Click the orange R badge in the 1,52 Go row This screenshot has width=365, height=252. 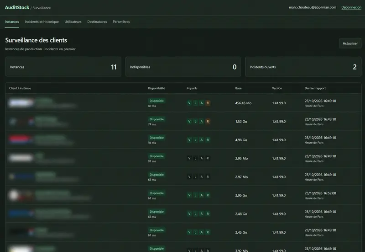point(208,121)
